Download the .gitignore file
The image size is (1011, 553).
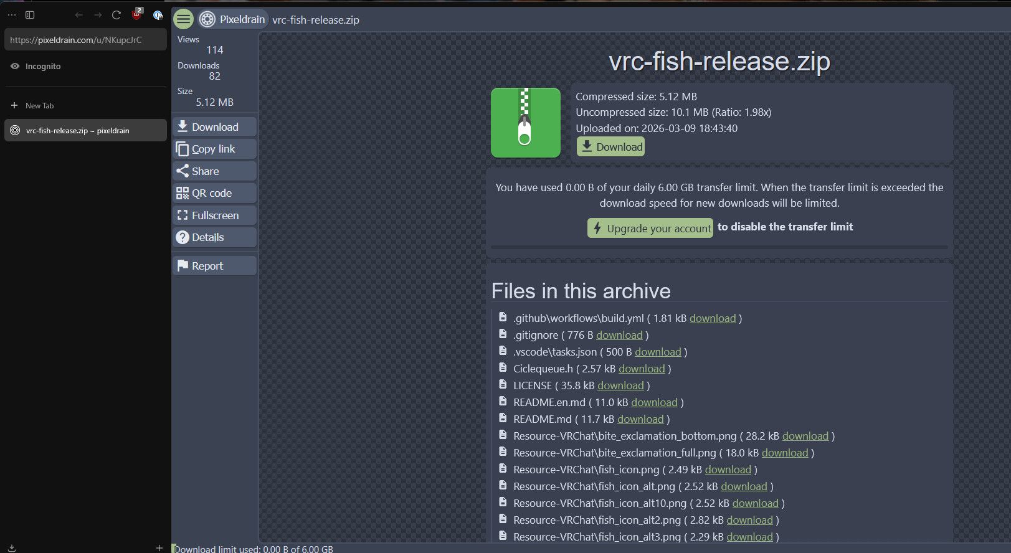(x=619, y=335)
